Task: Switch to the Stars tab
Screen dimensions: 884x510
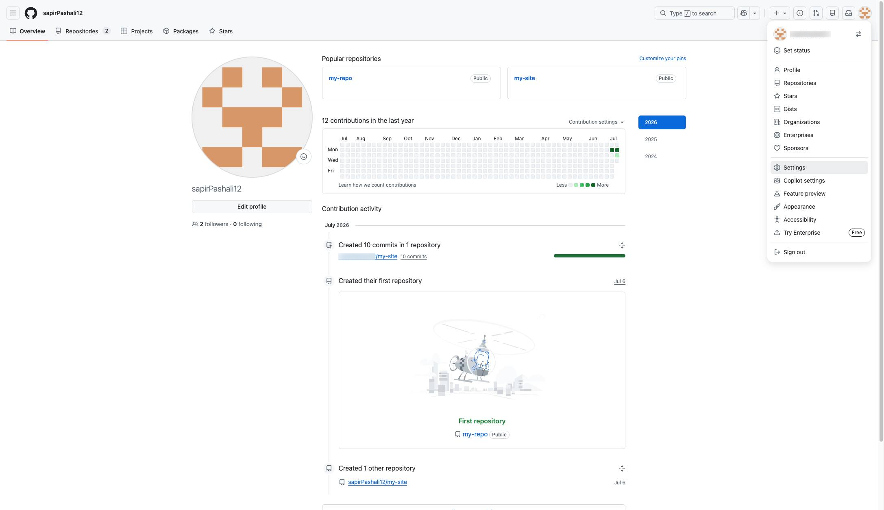Action: click(x=221, y=31)
